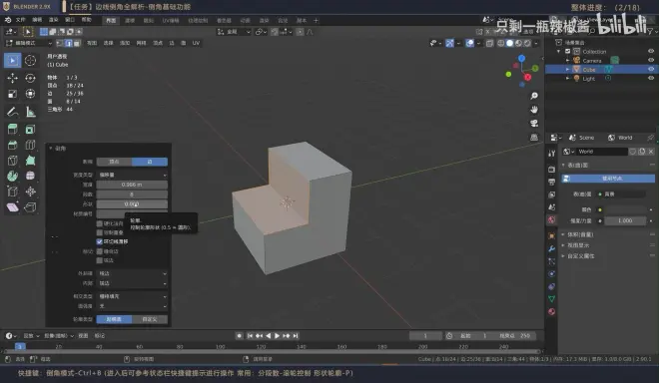Hide the Cube object in outliner
The image size is (659, 383).
[x=651, y=69]
